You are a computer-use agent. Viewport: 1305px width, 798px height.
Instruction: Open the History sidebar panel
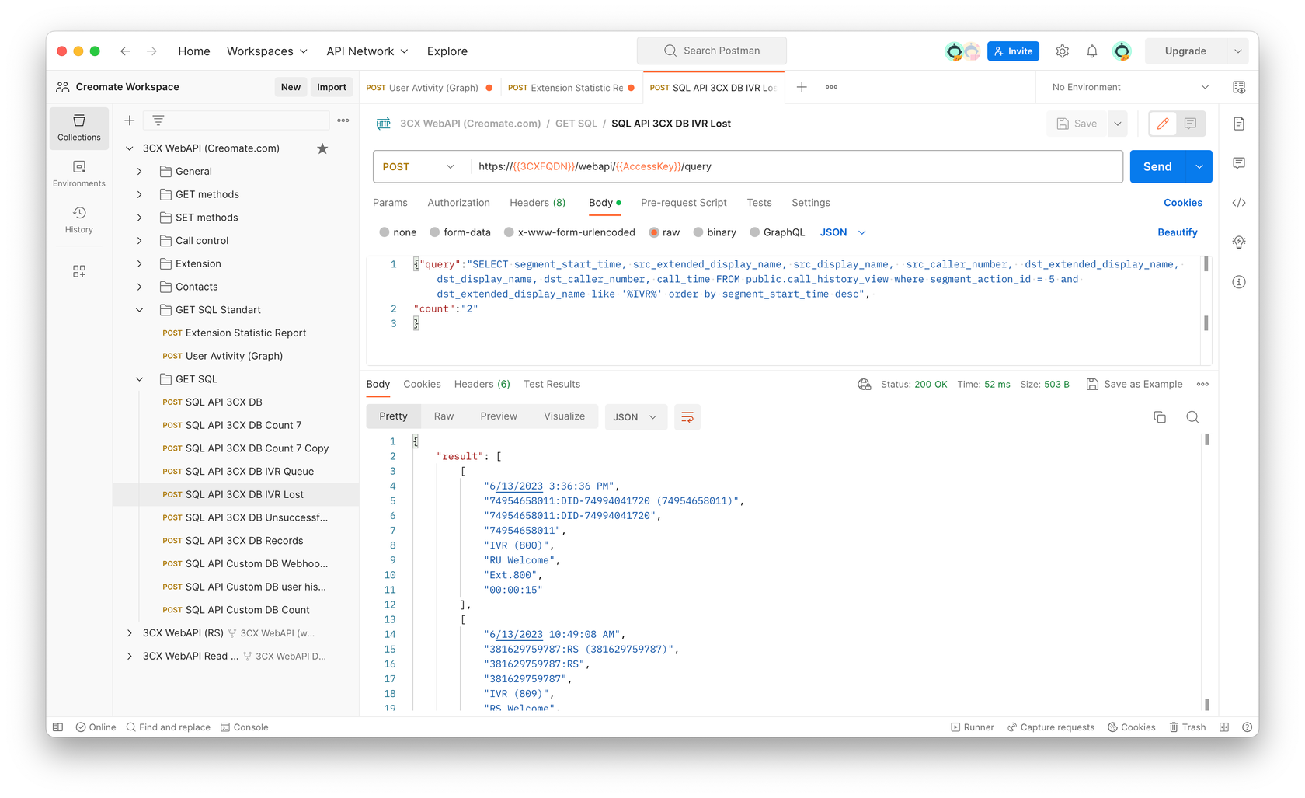click(x=78, y=220)
